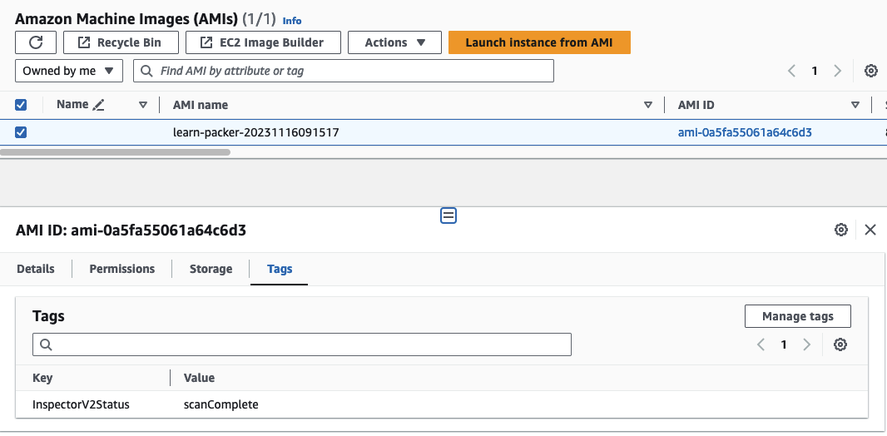Click the edit pencil icon beside Name

[99, 105]
